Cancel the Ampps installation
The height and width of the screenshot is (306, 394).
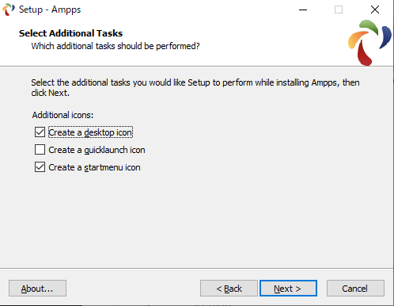tap(355, 289)
